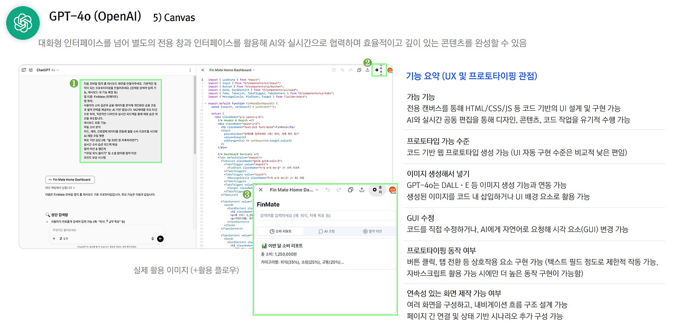The width and height of the screenshot is (677, 325).
Task: Click the chat panel vertical scrollbar
Action: click(x=195, y=116)
